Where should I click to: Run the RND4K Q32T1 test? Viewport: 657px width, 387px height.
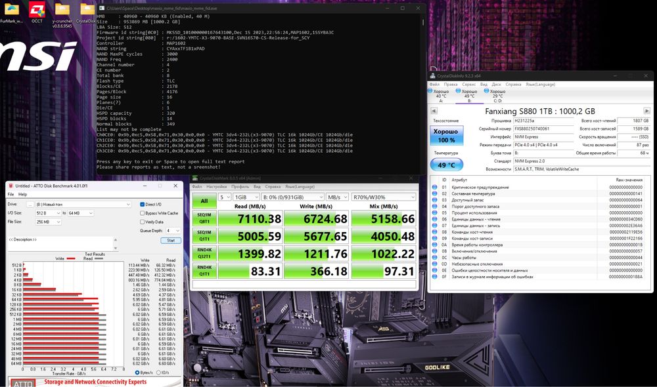click(x=204, y=253)
